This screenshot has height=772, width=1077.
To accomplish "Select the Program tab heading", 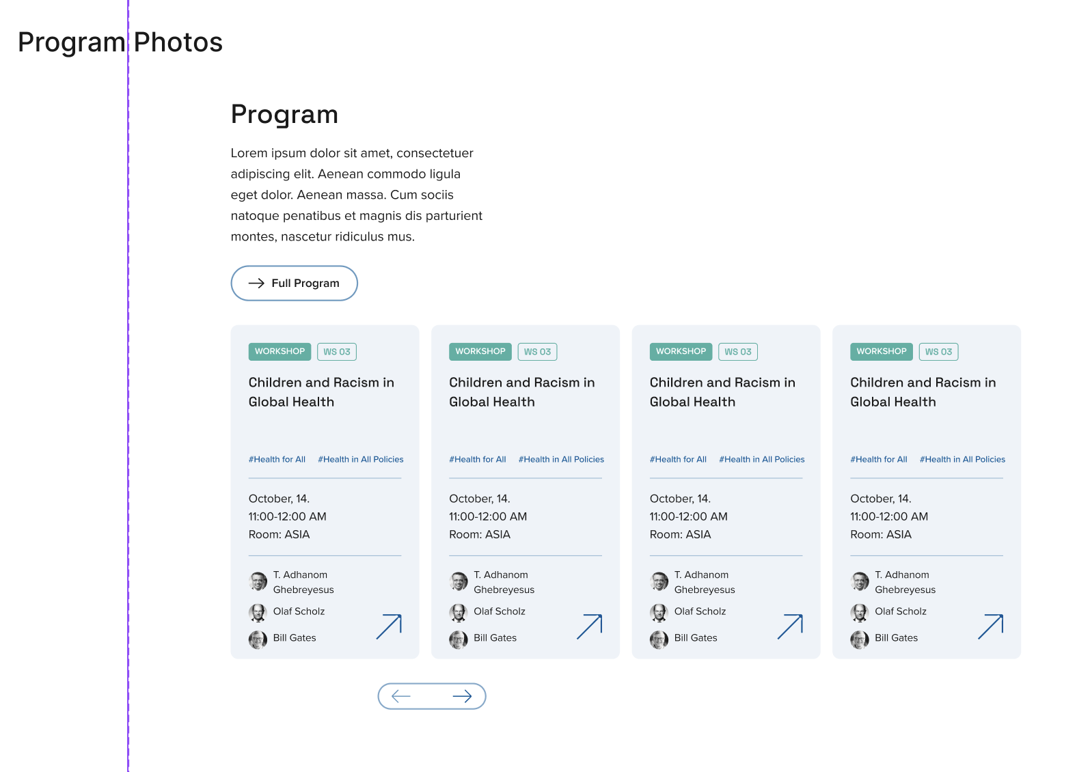I will (71, 42).
